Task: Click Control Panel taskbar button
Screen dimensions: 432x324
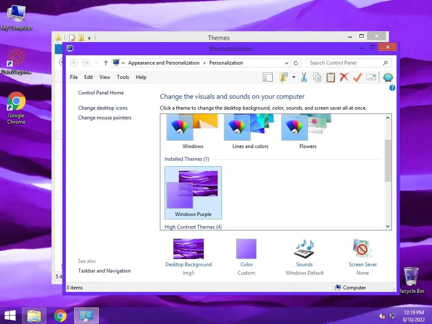Action: [x=86, y=316]
